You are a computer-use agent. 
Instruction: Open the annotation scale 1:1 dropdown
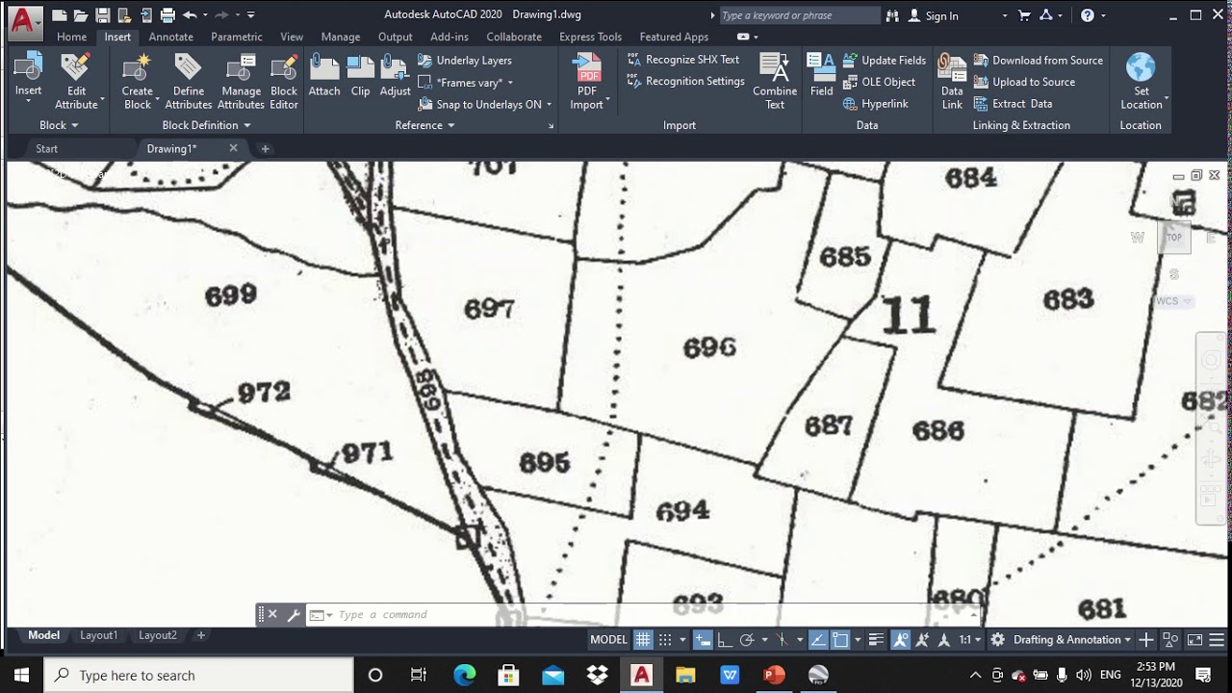coord(970,640)
